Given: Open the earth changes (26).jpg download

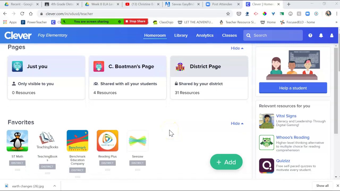Looking at the screenshot, I should [x=28, y=186].
